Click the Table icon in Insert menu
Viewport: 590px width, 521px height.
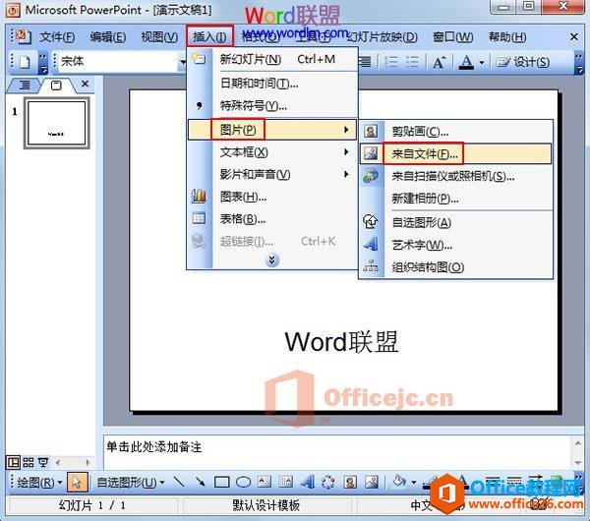tap(199, 218)
